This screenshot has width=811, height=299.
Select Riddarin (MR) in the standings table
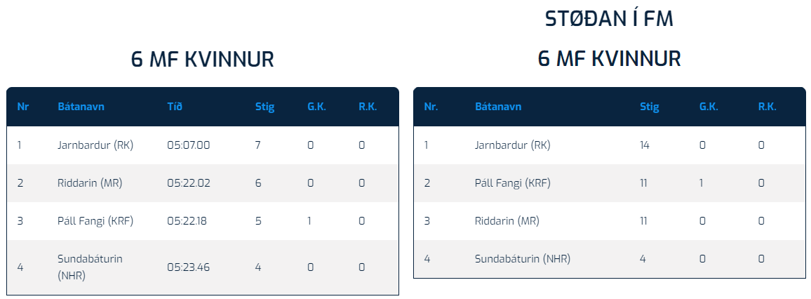[507, 221]
